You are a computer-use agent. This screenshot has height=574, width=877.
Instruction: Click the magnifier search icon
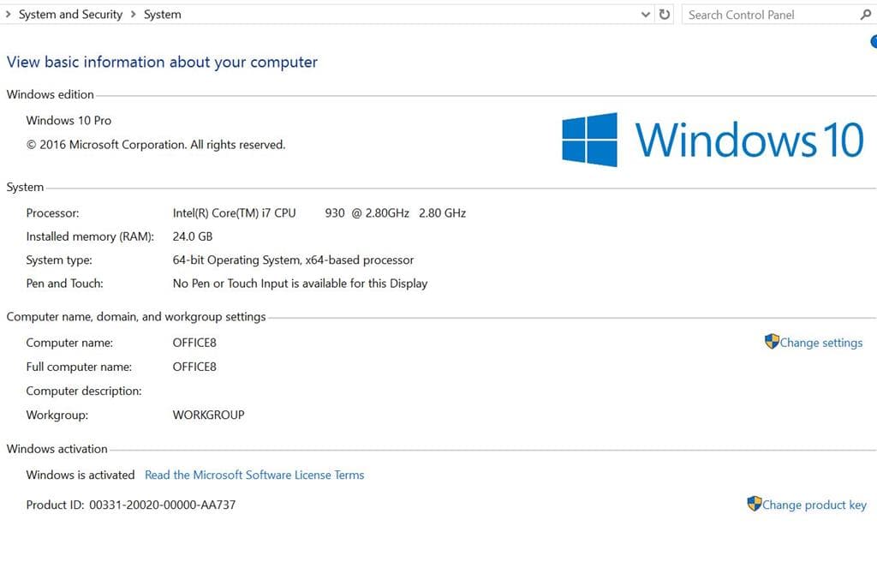(x=865, y=15)
